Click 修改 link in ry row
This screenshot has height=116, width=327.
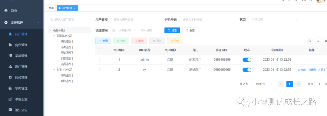[302, 70]
